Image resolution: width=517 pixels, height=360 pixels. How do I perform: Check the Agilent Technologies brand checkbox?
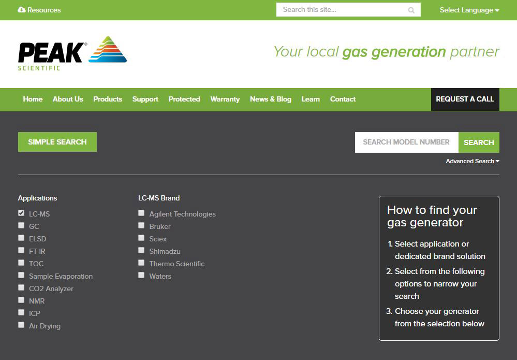[x=141, y=213]
